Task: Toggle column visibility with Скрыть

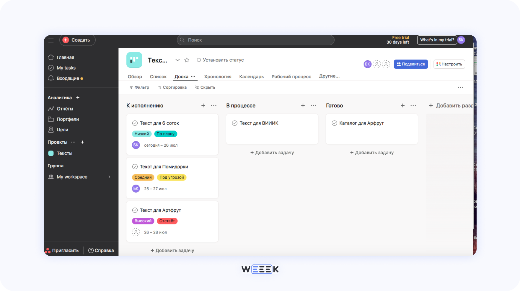Action: tap(205, 87)
